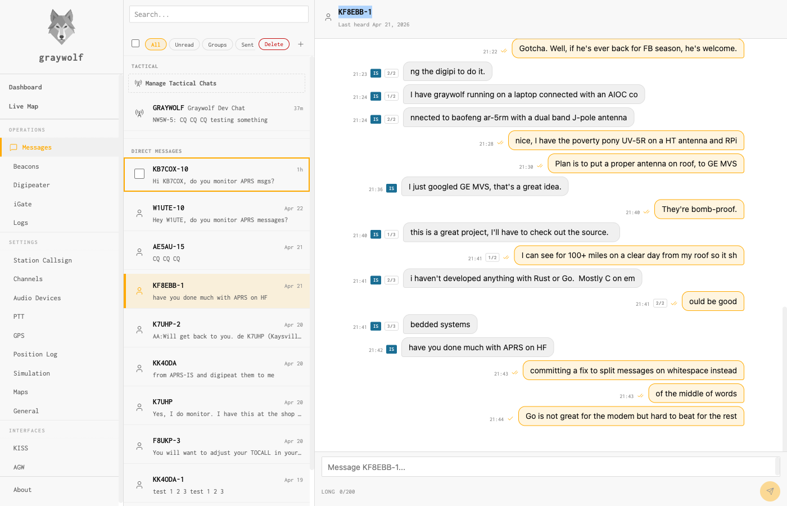Click the 'They're bomb-proof.' message bubble
This screenshot has width=787, height=506.
tap(699, 209)
